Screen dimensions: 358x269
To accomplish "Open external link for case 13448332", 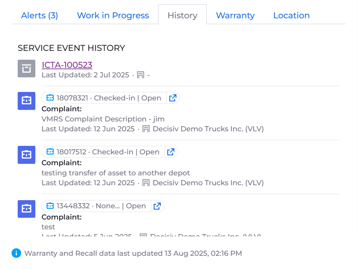I will pyautogui.click(x=157, y=206).
